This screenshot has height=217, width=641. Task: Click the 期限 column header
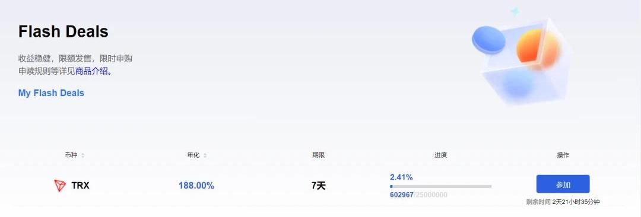pos(319,155)
